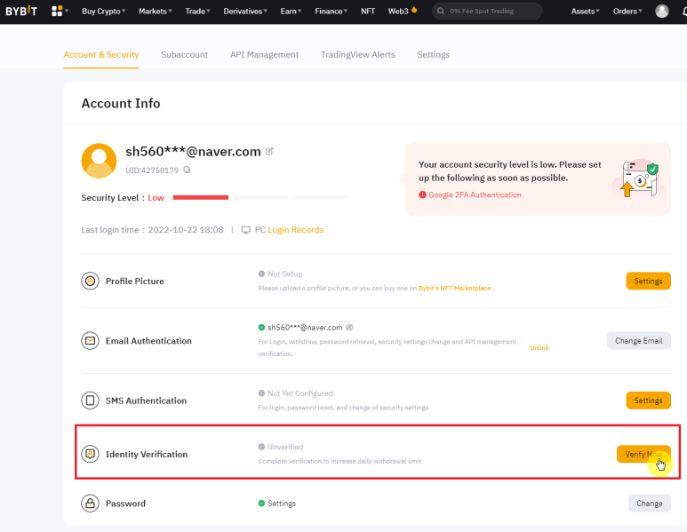This screenshot has width=687, height=532.
Task: Click the Unverified info icon
Action: tap(261, 447)
